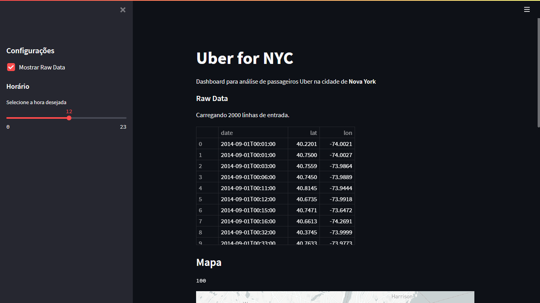Select the date column header
This screenshot has width=540, height=303.
[227, 133]
